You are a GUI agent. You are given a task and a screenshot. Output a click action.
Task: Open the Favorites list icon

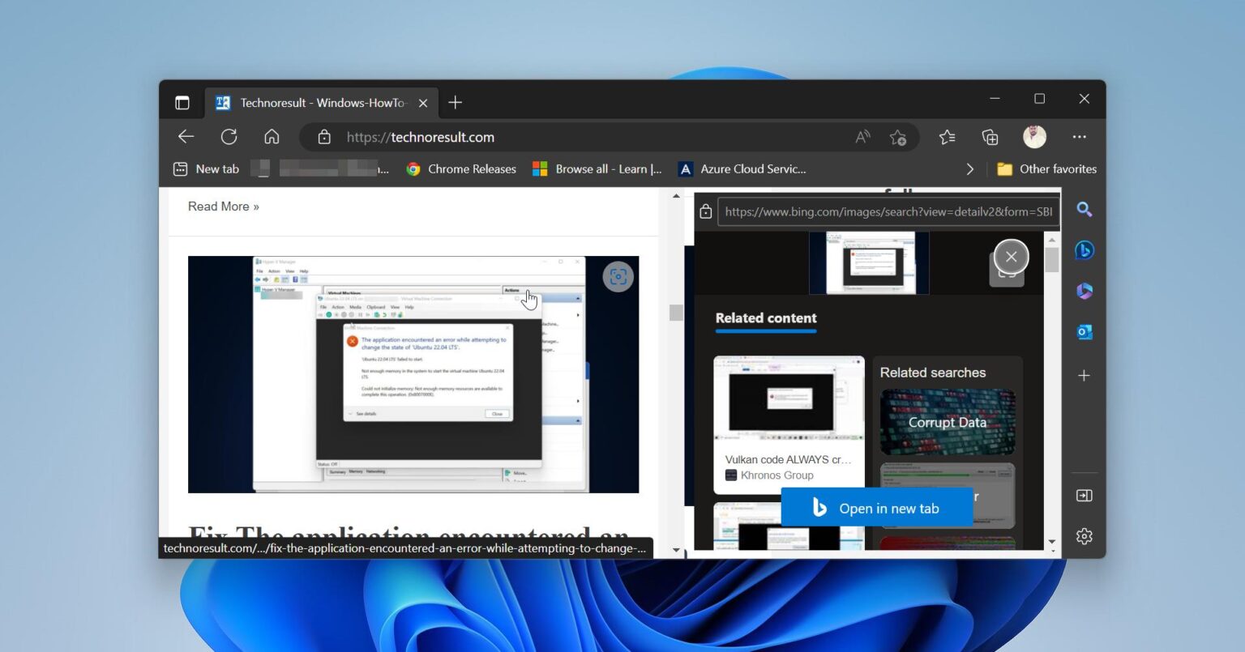[947, 137]
